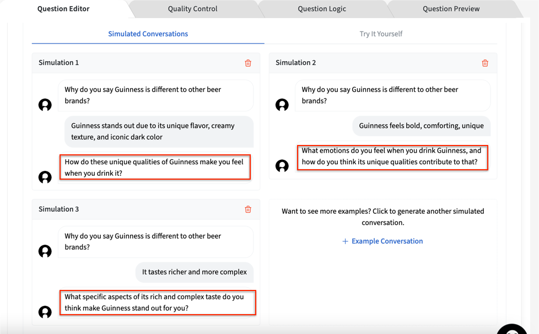The image size is (539, 334).
Task: Delete Simulation 3 with its trash icon
Action: tap(248, 209)
